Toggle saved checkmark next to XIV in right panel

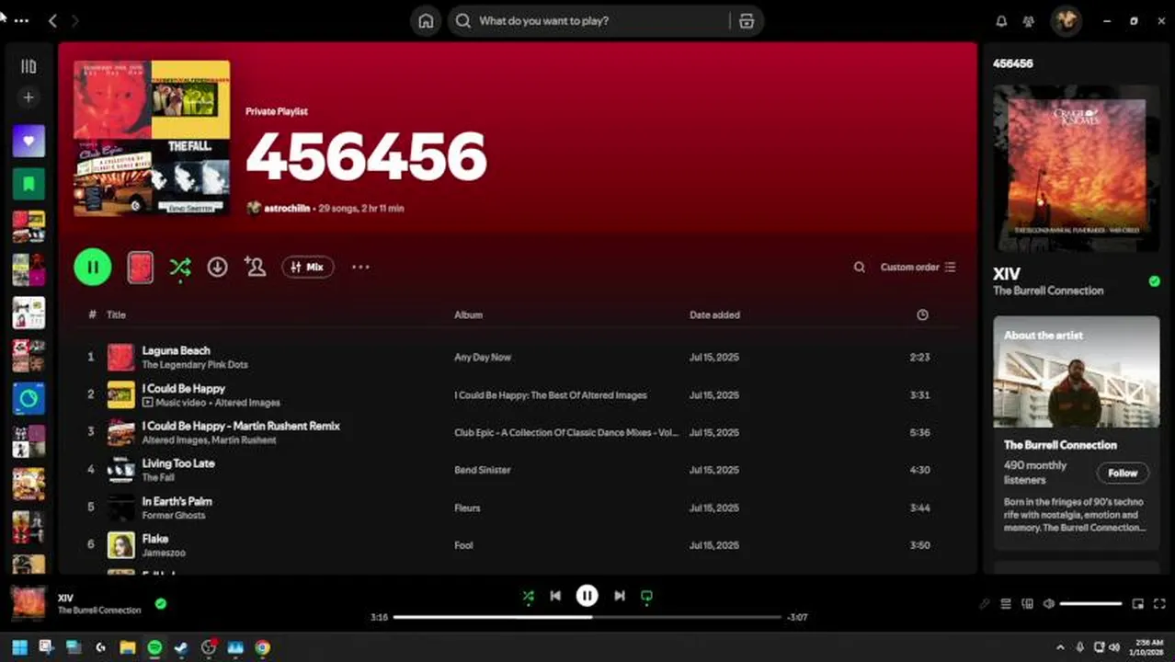coord(1154,281)
